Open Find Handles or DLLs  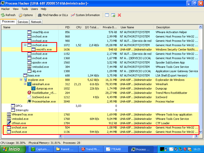click(53, 15)
